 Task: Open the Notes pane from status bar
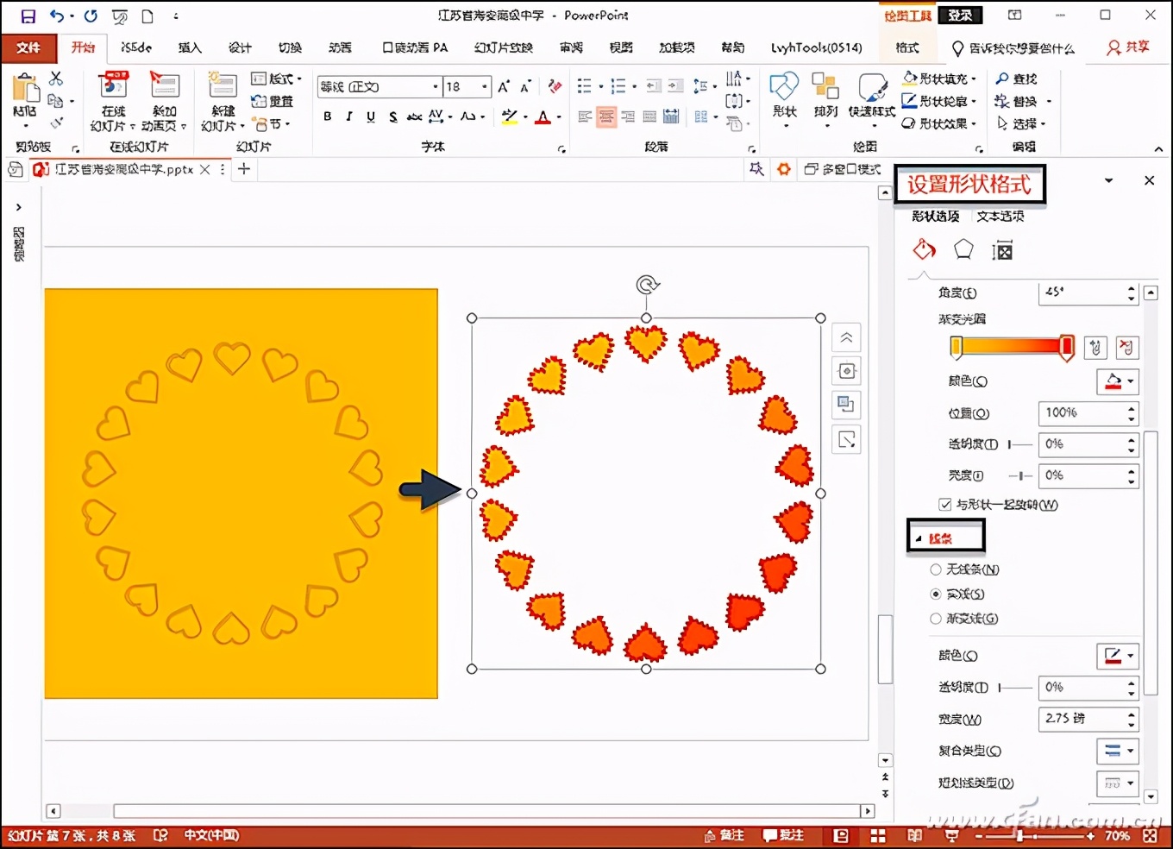click(724, 835)
